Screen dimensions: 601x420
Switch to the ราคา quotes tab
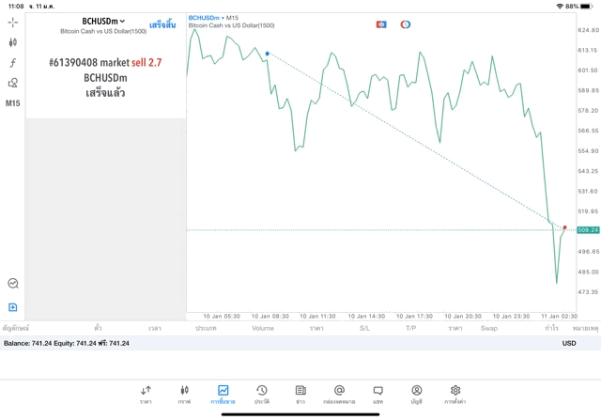click(146, 394)
